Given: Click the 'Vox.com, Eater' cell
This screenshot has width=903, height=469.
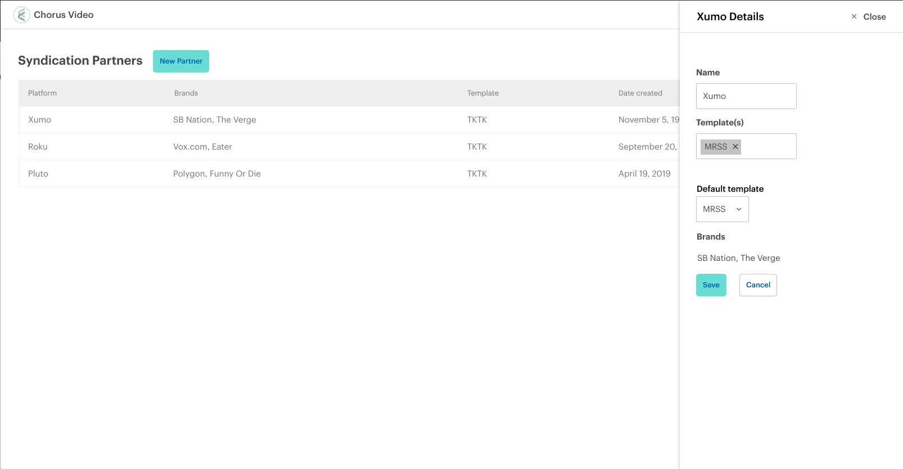Looking at the screenshot, I should tap(202, 147).
